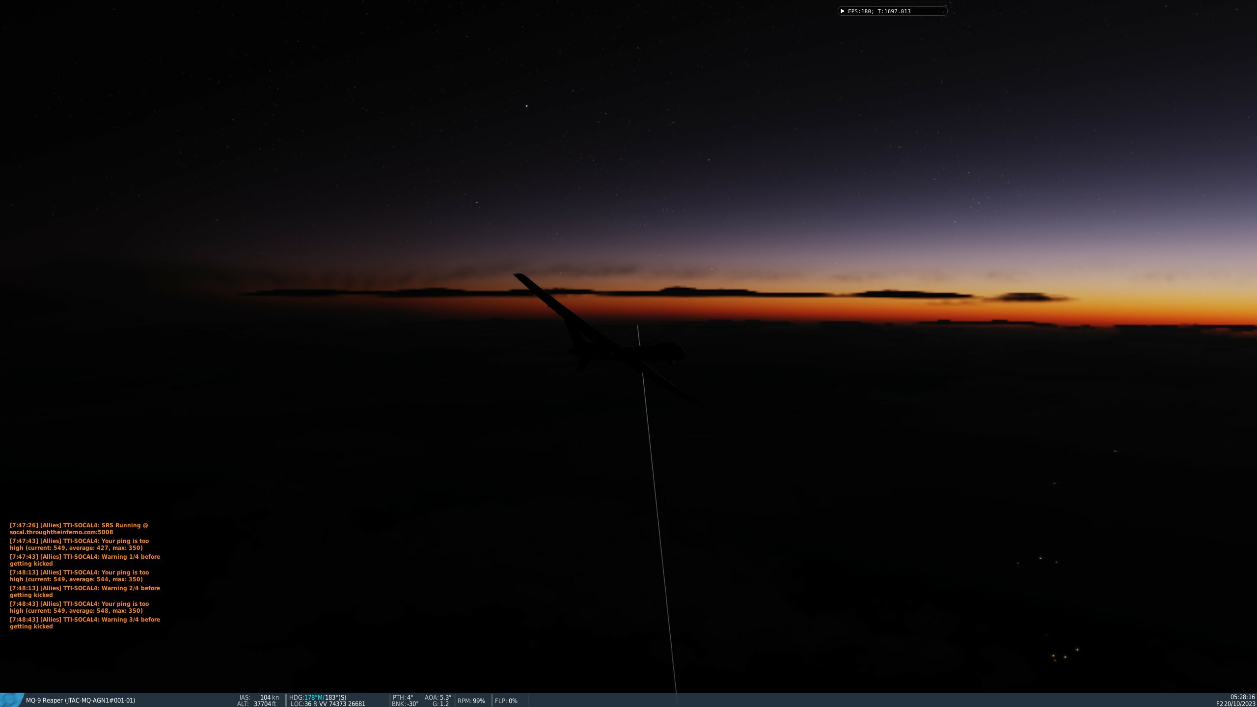Viewport: 1257px width, 707px height.
Task: Click the Warning 1/4 before getting kicked message
Action: coord(85,560)
